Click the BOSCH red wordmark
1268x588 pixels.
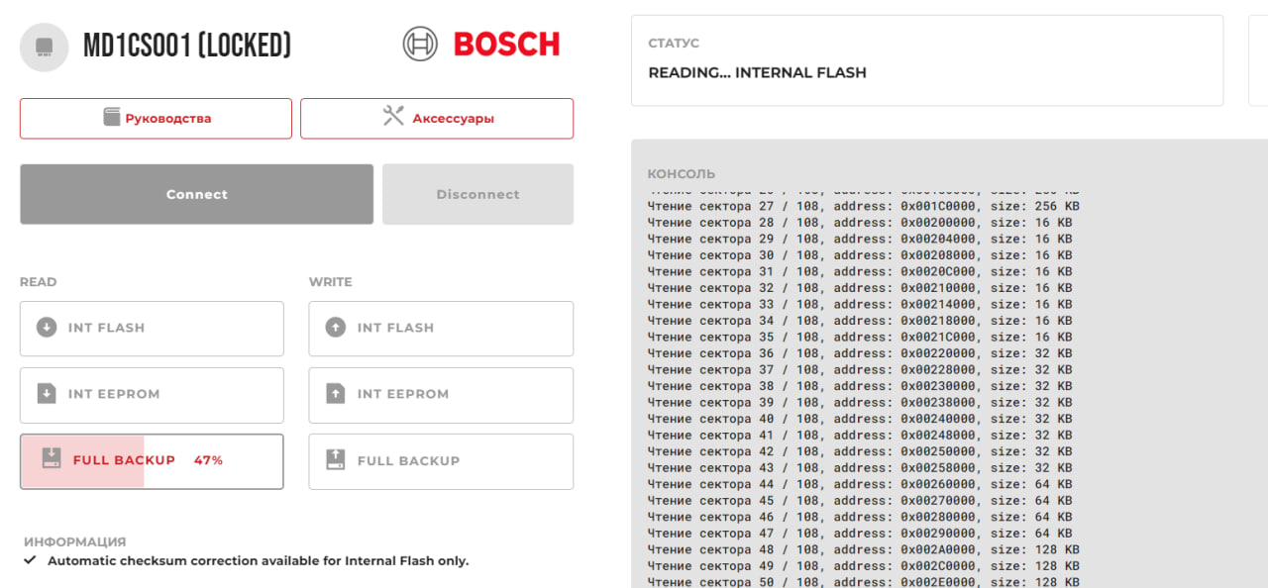coord(506,45)
